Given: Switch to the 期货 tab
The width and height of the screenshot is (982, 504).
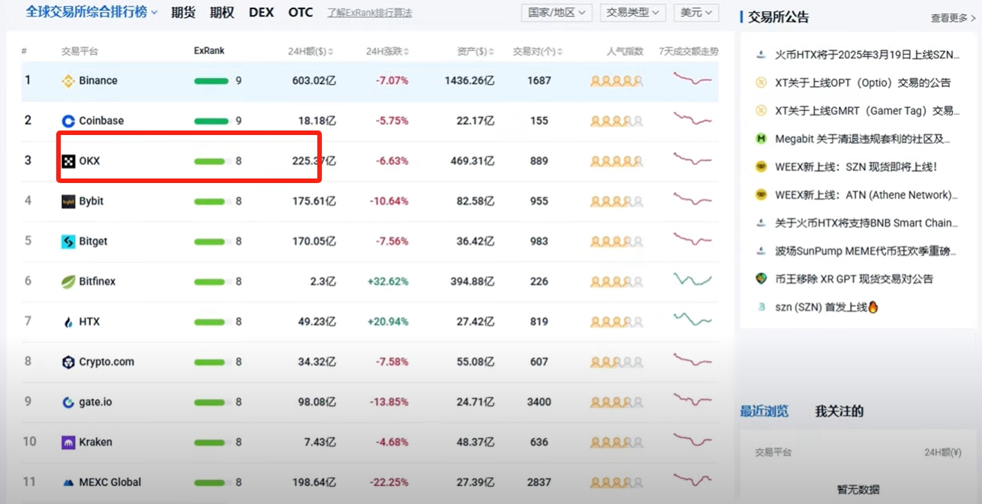Looking at the screenshot, I should tap(183, 13).
